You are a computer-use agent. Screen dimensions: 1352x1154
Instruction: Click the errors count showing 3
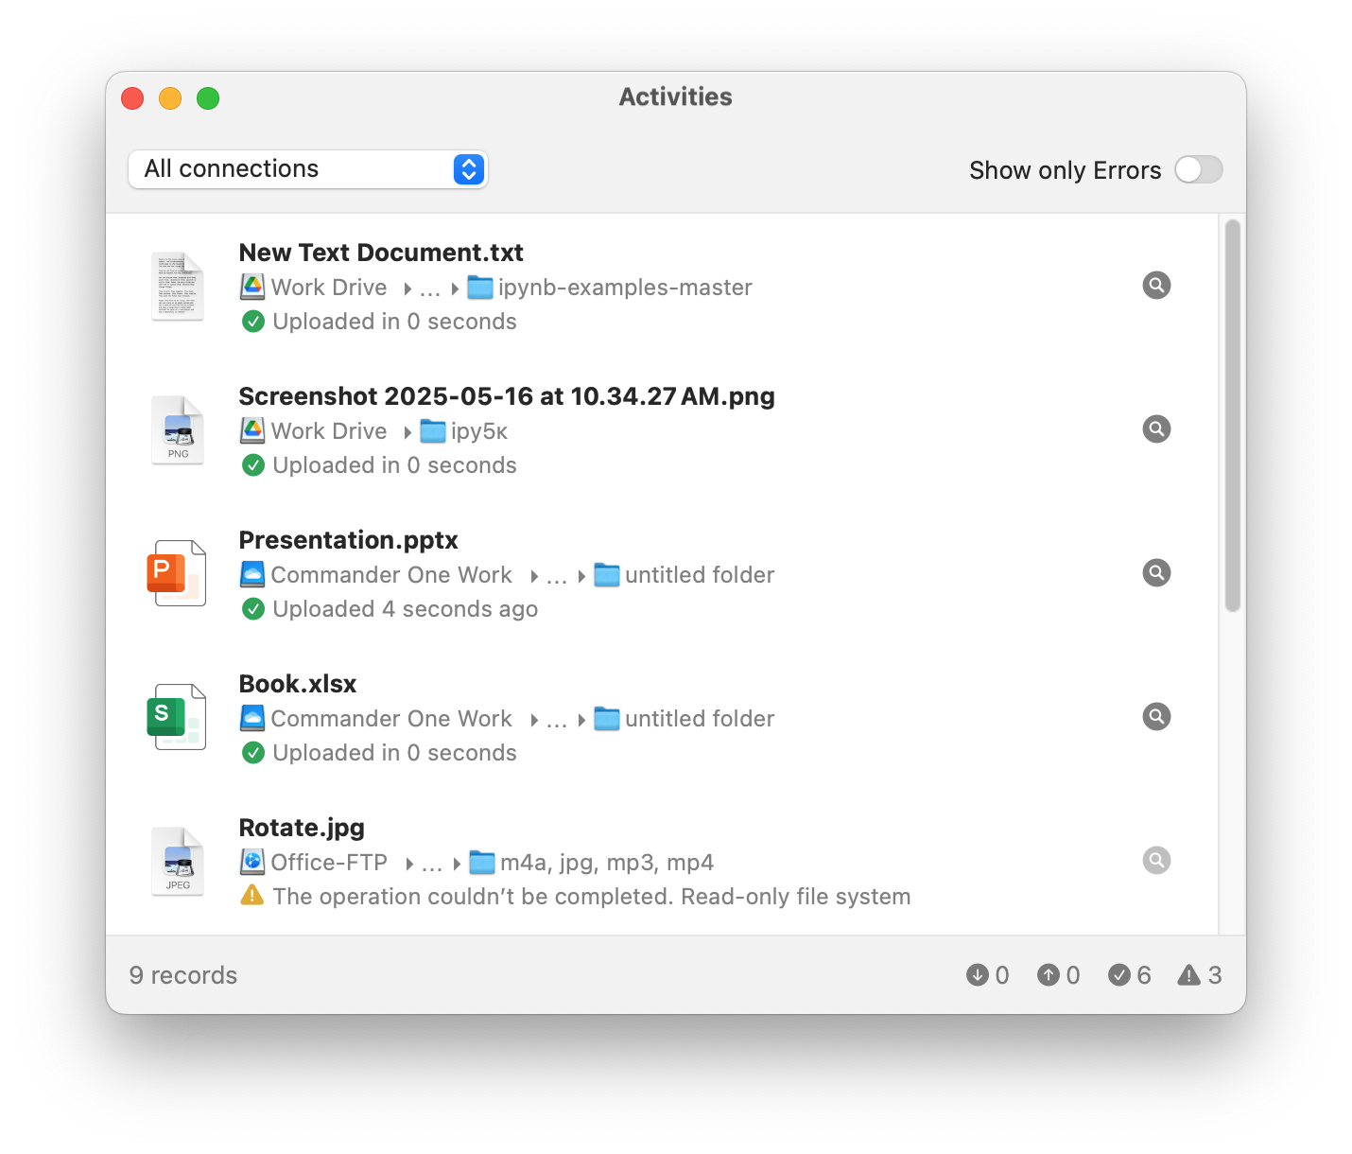point(1200,975)
